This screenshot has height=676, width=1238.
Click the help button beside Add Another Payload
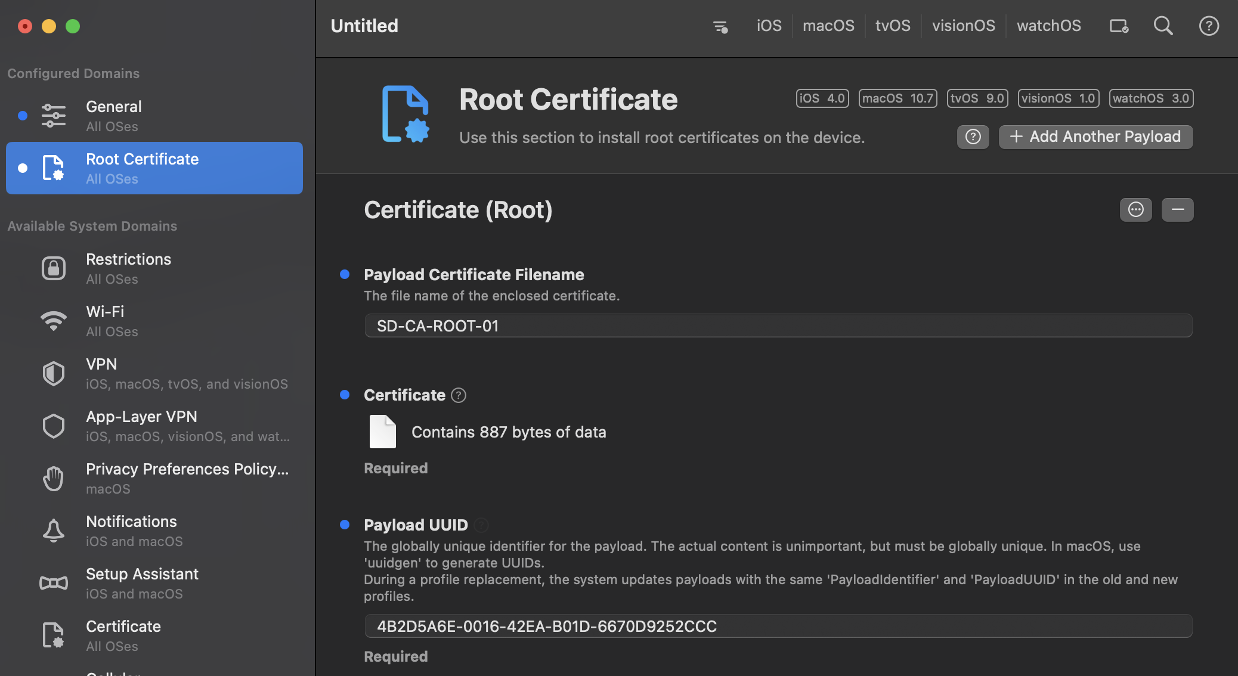(973, 137)
